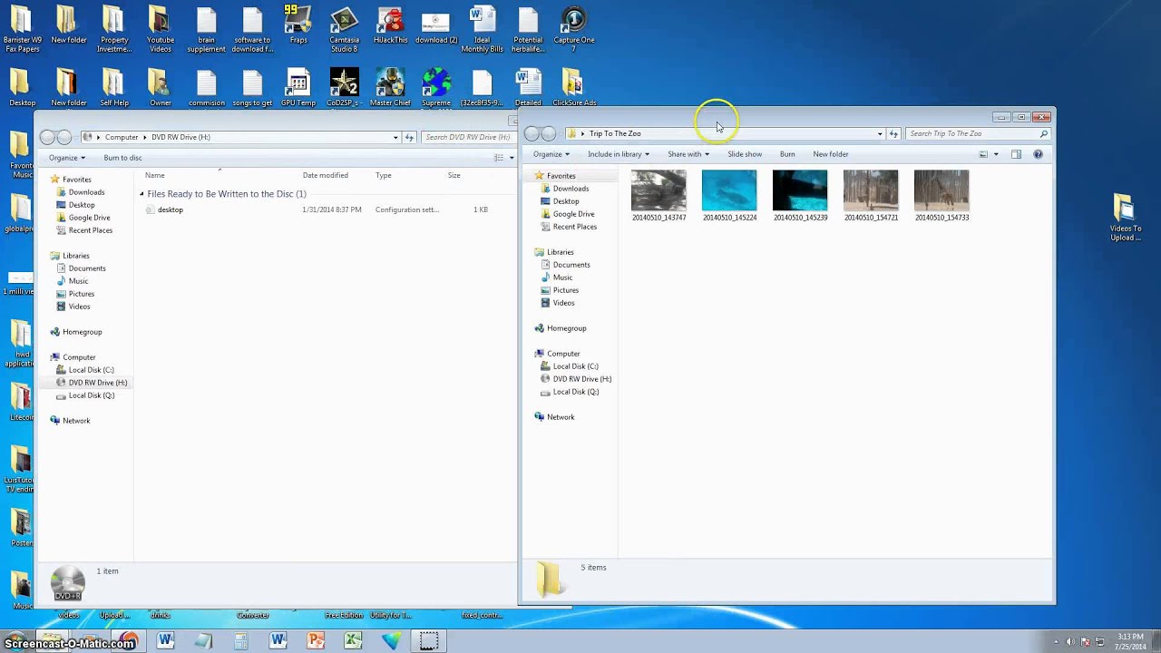This screenshot has width=1161, height=653.
Task: Open Fraps desktop icon
Action: pos(298,25)
